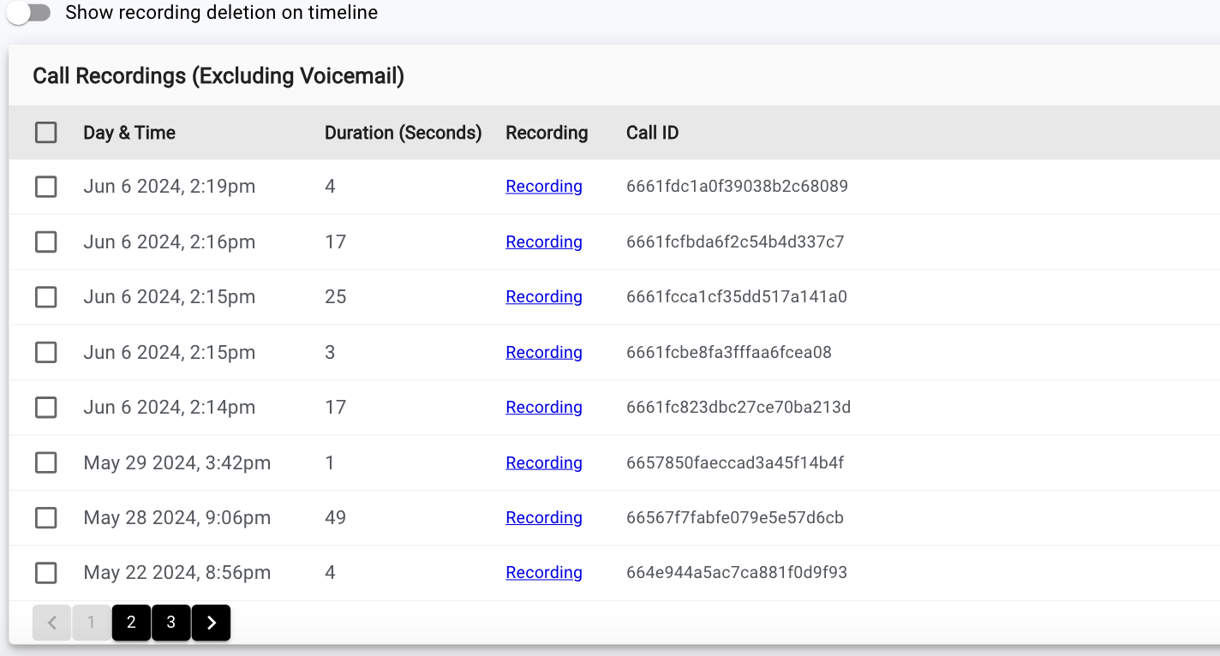Viewport: 1220px width, 656px height.
Task: Click the May 28 2024, 9:06pm date cell
Action: click(x=177, y=518)
